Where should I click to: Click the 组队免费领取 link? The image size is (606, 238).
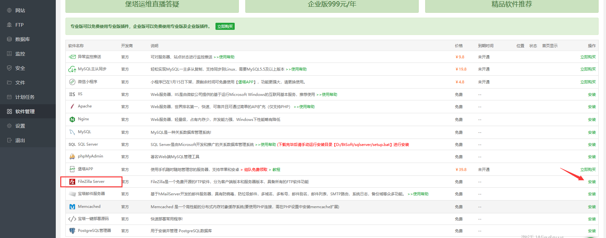coord(256,169)
